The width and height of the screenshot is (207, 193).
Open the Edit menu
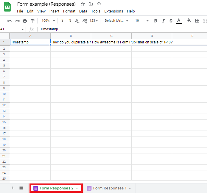pyautogui.click(x=30, y=11)
